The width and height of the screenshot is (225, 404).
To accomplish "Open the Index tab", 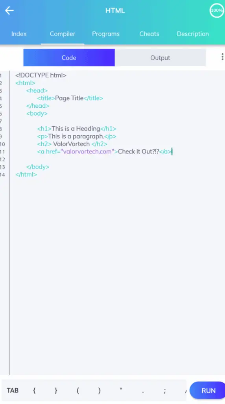I will click(19, 34).
